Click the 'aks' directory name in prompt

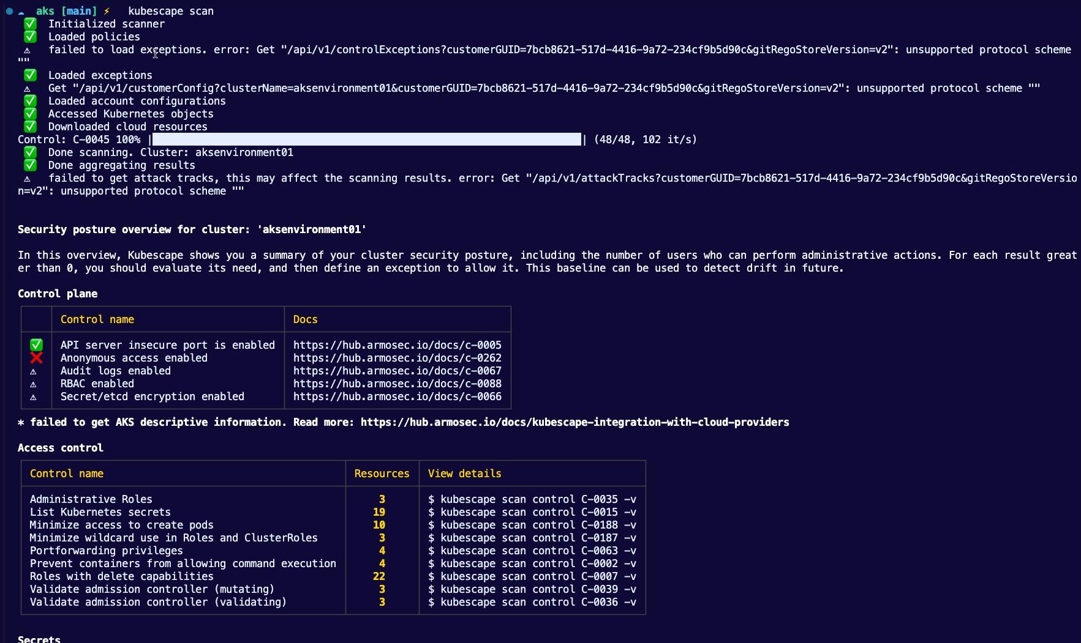click(45, 11)
